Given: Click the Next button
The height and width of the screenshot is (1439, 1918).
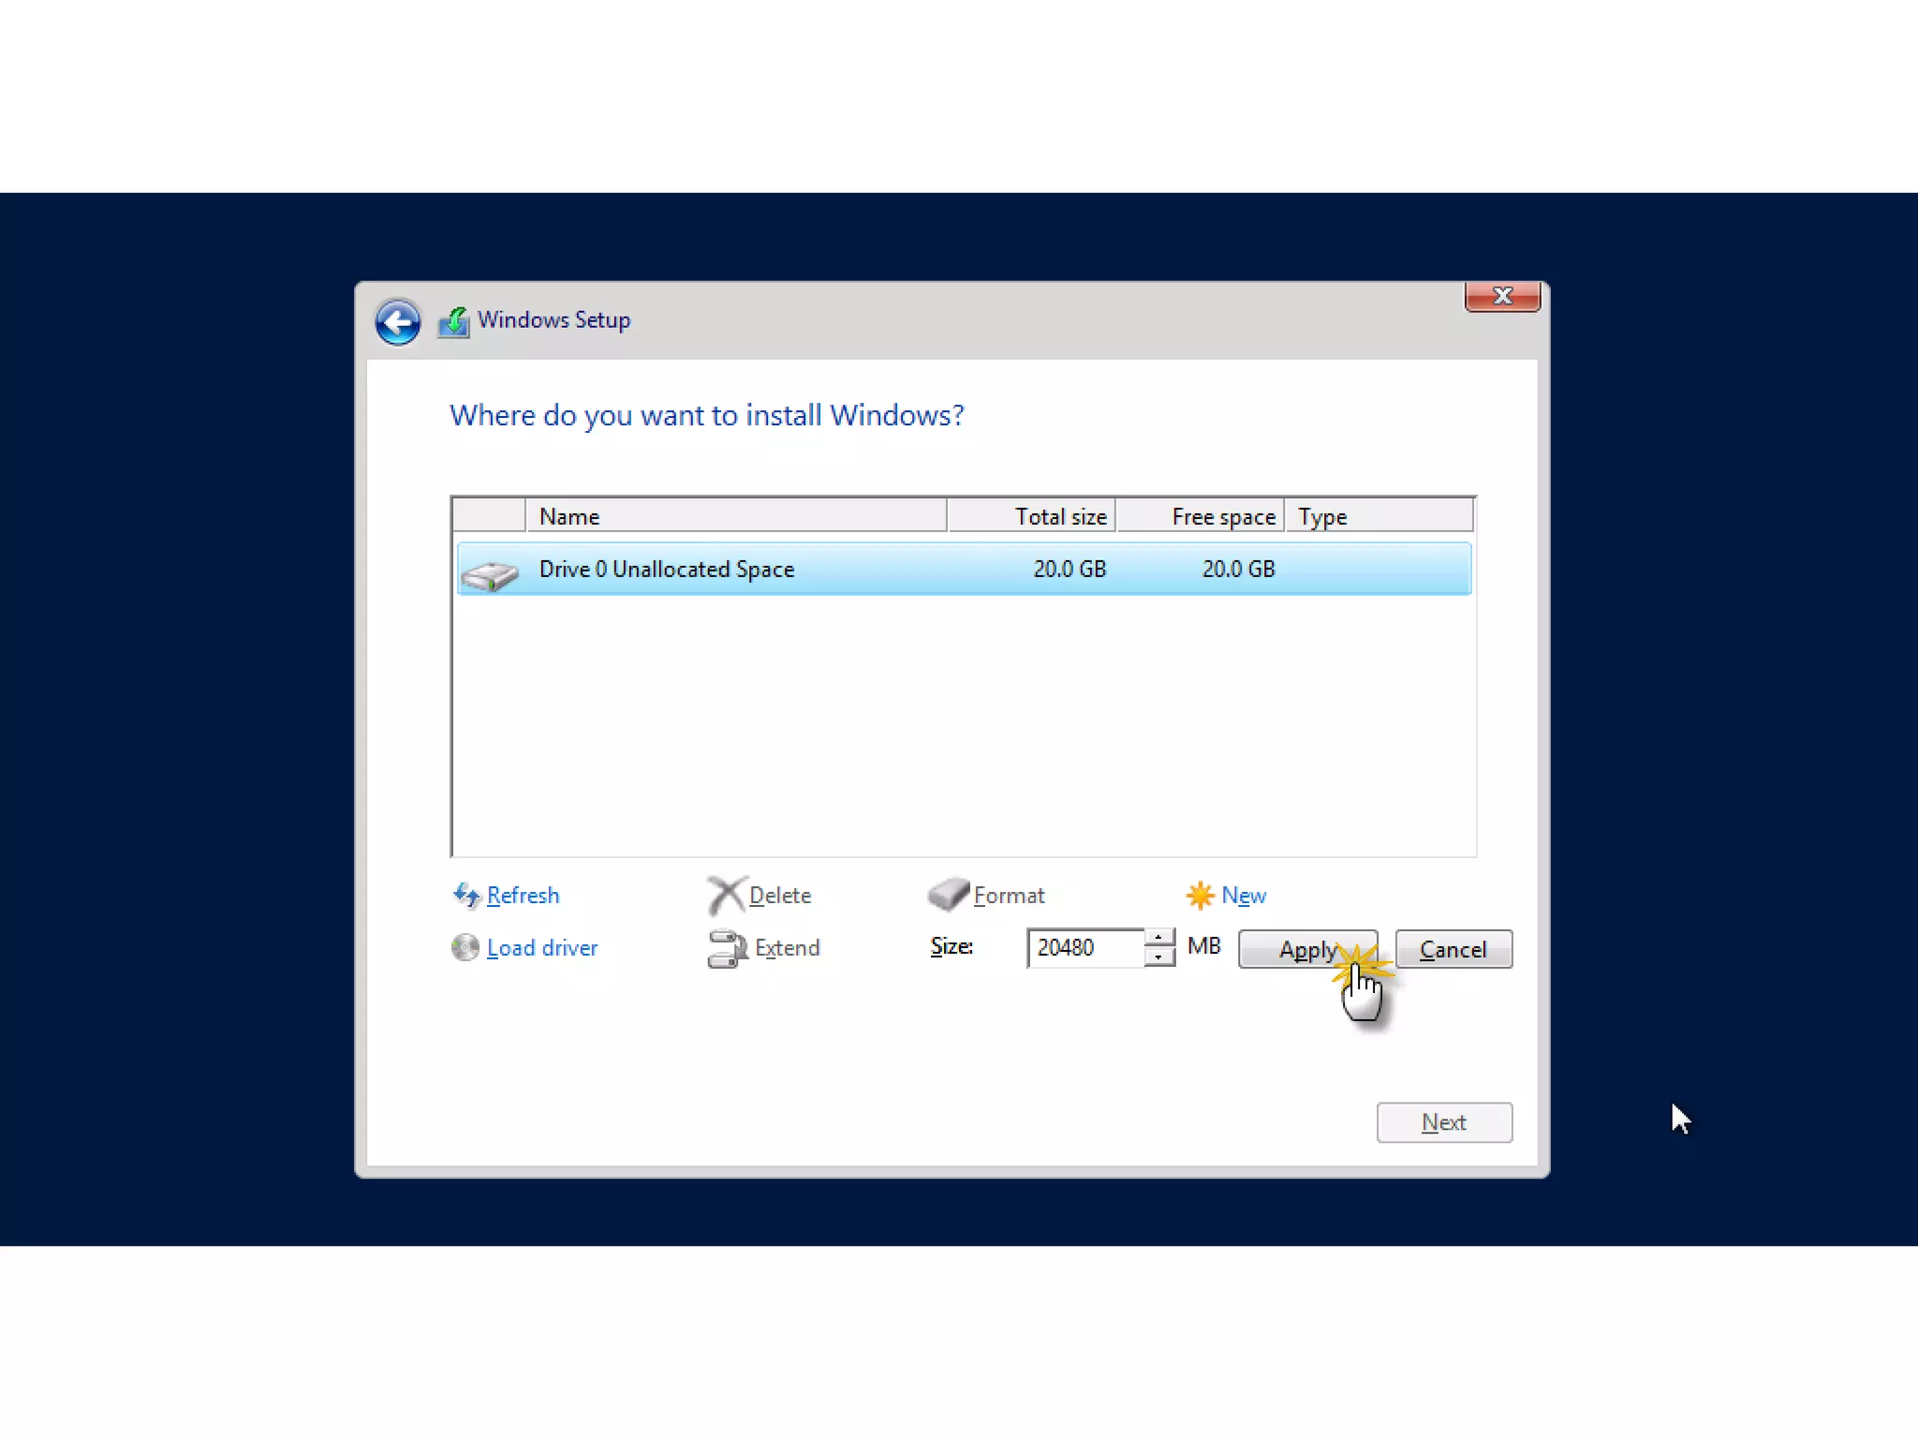Looking at the screenshot, I should tap(1444, 1122).
